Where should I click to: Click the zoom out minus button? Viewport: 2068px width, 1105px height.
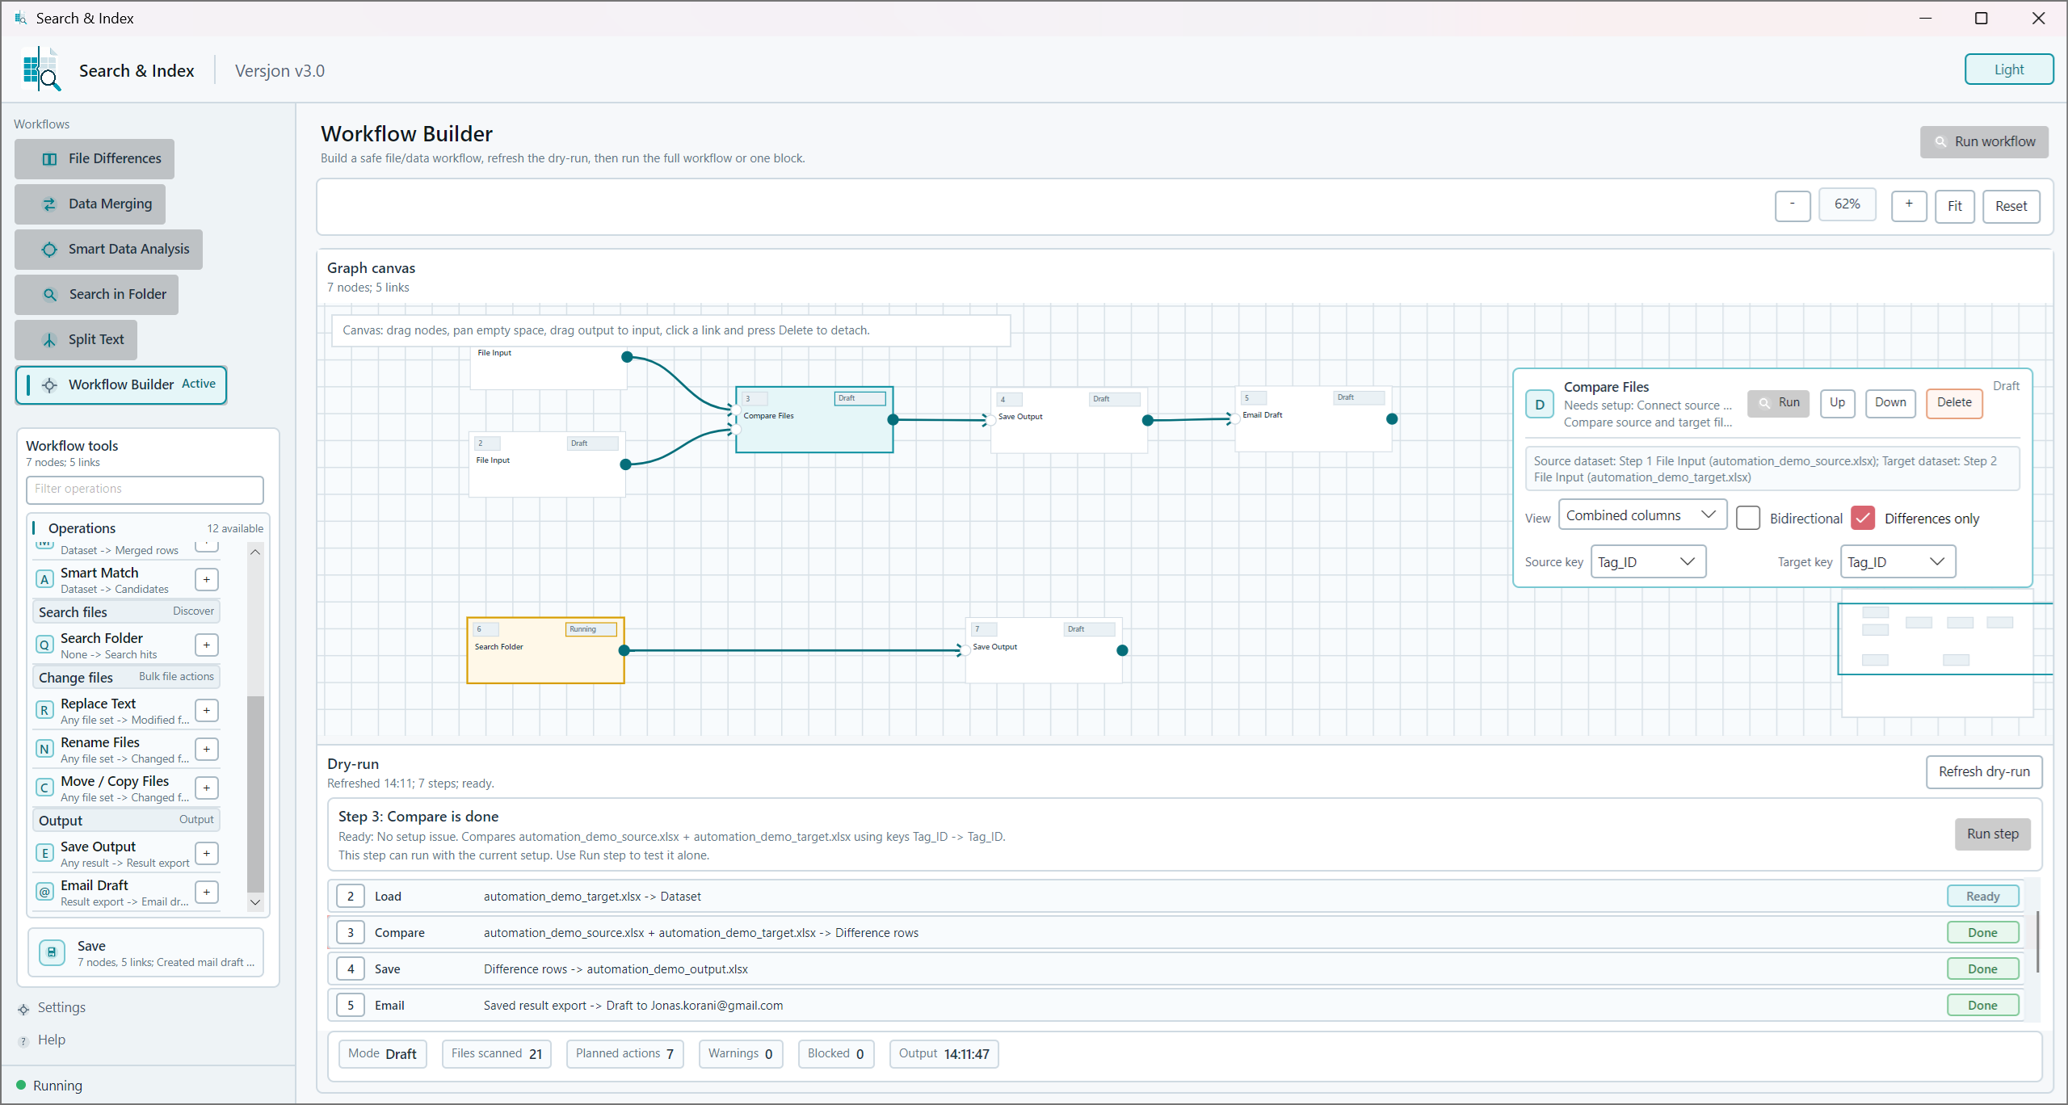pyautogui.click(x=1793, y=206)
